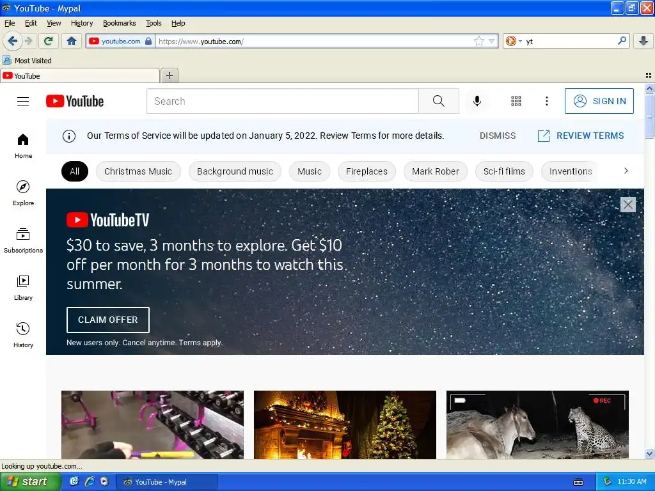
Task: Open the File menu
Action: [10, 23]
